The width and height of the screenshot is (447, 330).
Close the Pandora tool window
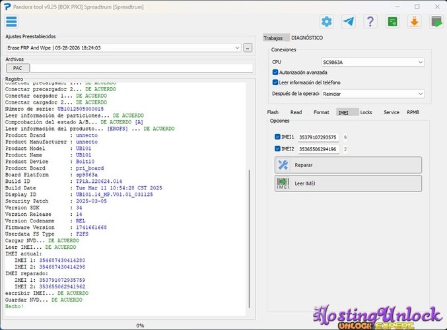tap(437, 7)
